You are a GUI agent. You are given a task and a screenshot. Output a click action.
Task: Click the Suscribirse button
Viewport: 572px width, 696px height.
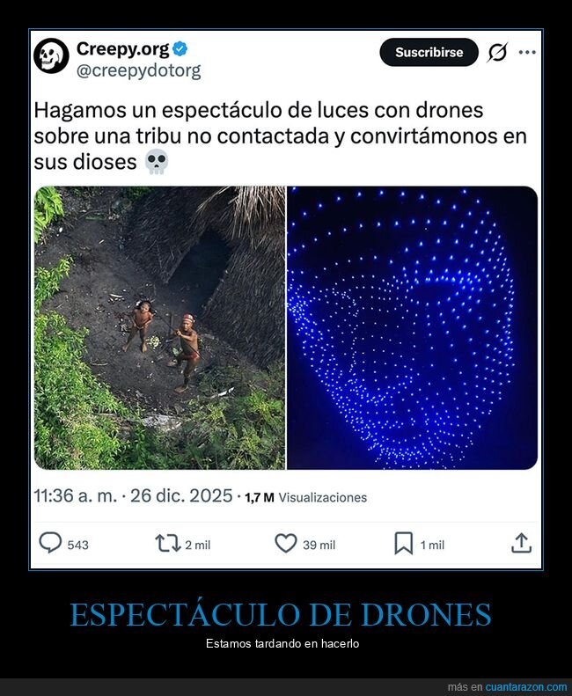429,53
